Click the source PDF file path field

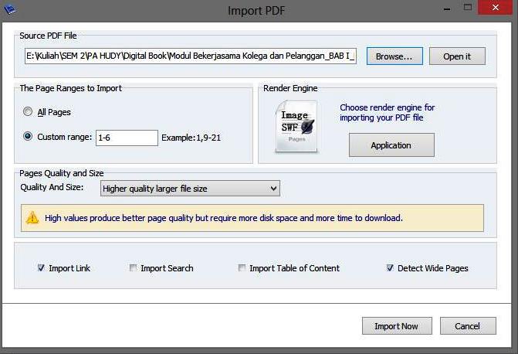click(191, 56)
